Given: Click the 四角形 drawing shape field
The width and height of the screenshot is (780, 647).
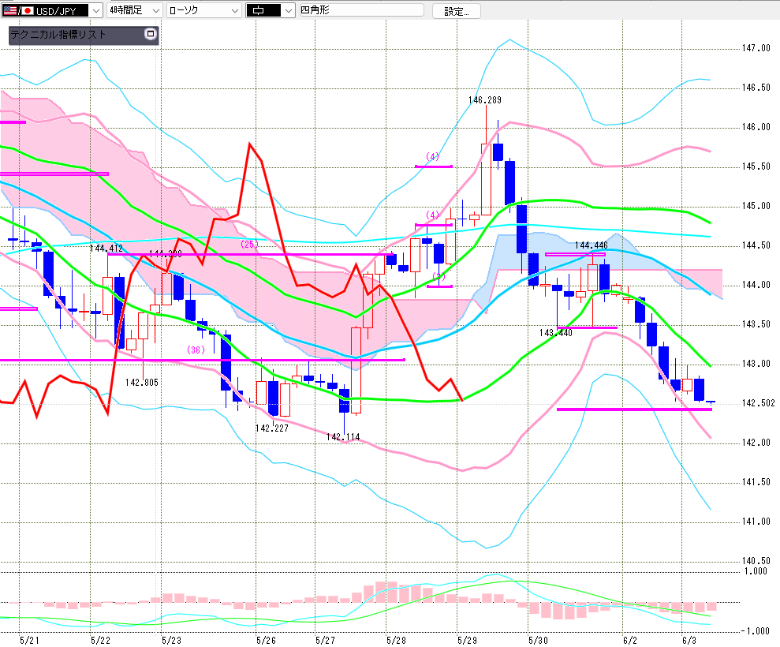Looking at the screenshot, I should pos(362,10).
